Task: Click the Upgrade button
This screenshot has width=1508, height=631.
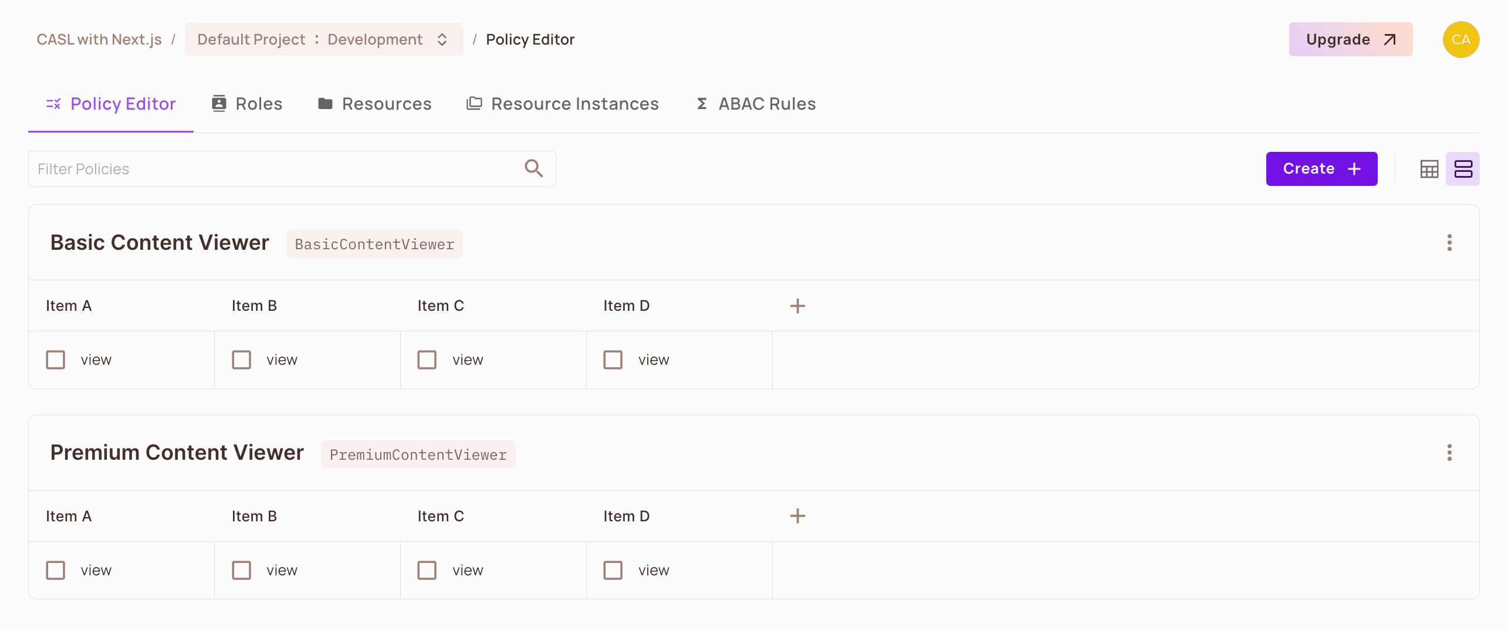Action: click(1350, 39)
